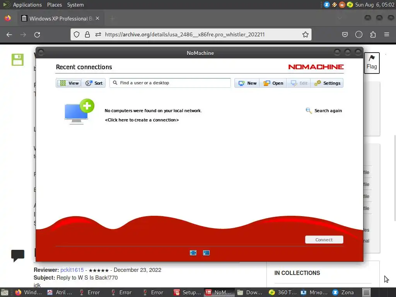Switch to the Zona taskbar window
The width and height of the screenshot is (396, 297).
pyautogui.click(x=343, y=292)
